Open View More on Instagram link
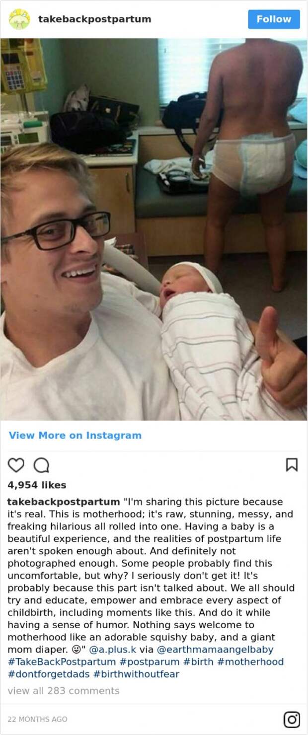The image size is (308, 735). coord(75,436)
